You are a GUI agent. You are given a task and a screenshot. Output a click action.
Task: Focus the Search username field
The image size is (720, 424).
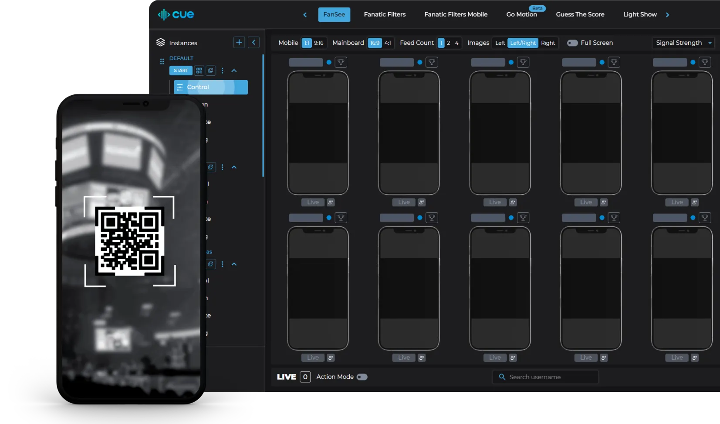pyautogui.click(x=546, y=377)
